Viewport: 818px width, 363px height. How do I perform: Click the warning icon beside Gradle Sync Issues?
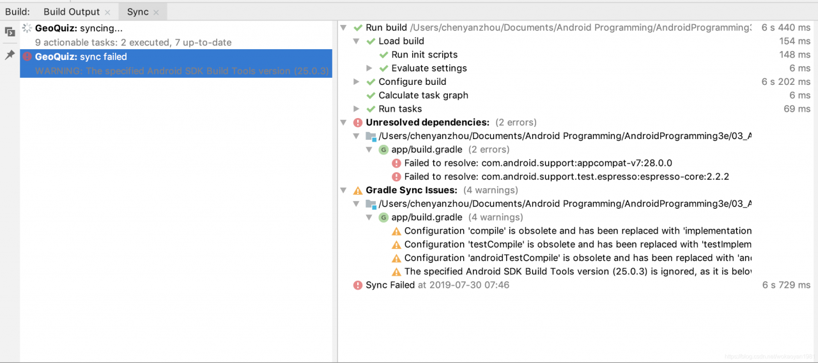(x=358, y=190)
